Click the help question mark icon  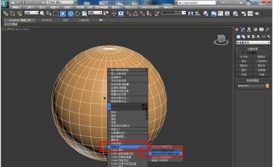(x=241, y=3)
